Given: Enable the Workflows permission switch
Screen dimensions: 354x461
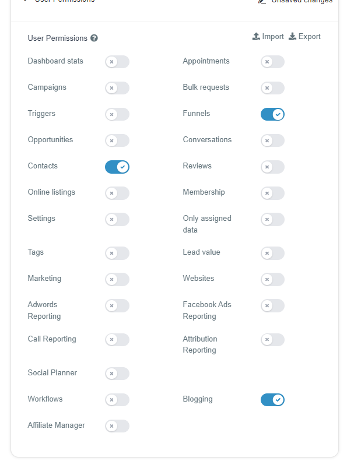Looking at the screenshot, I should pos(117,400).
